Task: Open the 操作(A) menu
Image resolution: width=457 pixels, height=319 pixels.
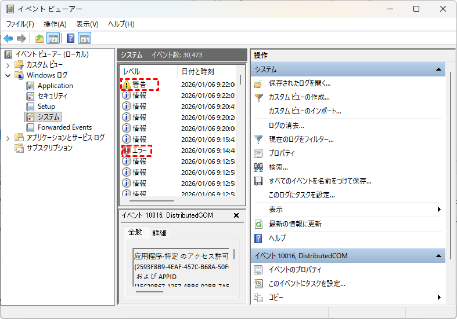Action: point(55,24)
